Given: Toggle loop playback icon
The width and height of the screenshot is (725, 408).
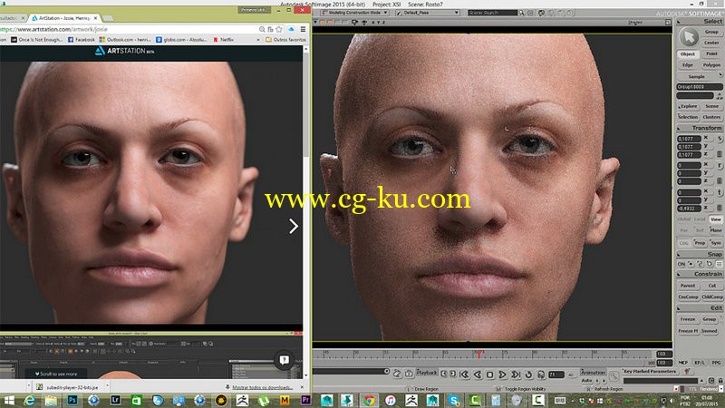Looking at the screenshot, I should click(528, 374).
